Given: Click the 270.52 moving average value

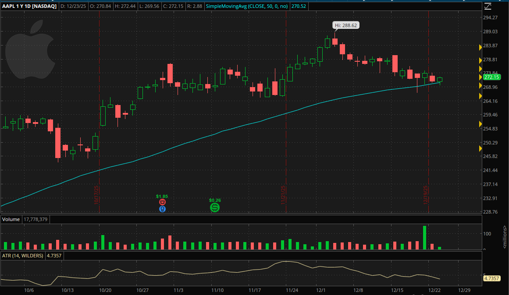Looking at the screenshot, I should pyautogui.click(x=299, y=6).
